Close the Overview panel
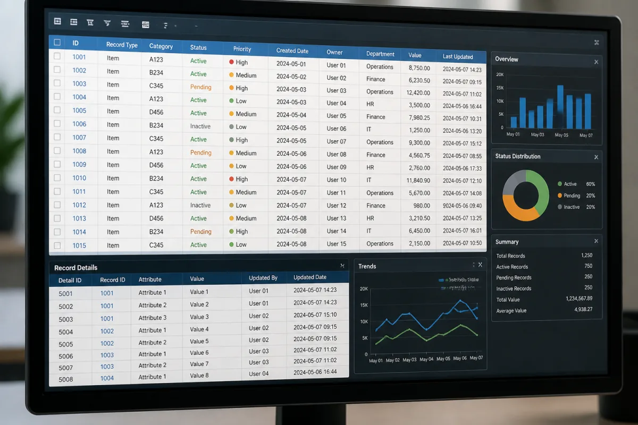The height and width of the screenshot is (425, 638). (x=596, y=62)
